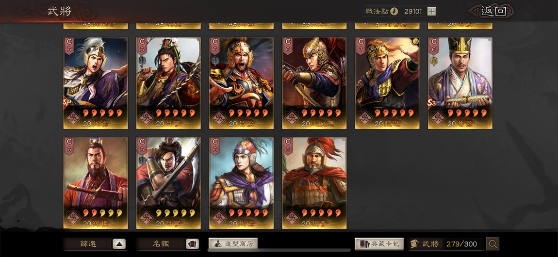Click the plus icon beside 戰法點 29101
The width and height of the screenshot is (558, 257).
[431, 11]
